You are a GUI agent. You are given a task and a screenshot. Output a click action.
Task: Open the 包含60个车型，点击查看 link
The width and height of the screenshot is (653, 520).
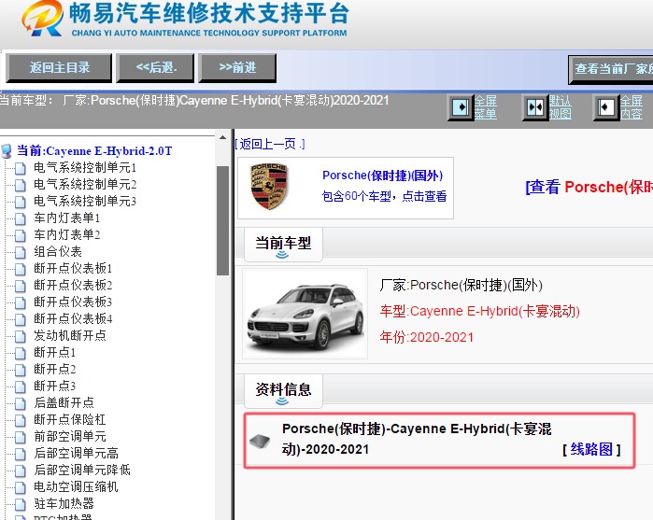(x=384, y=196)
